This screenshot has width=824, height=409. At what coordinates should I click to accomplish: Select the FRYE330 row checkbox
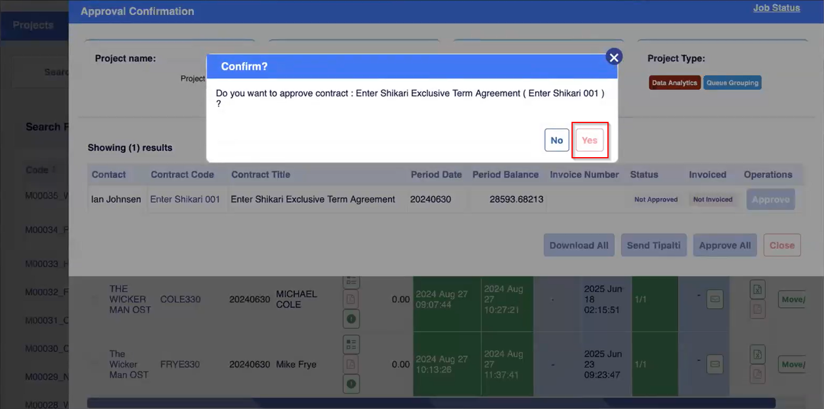(95, 364)
